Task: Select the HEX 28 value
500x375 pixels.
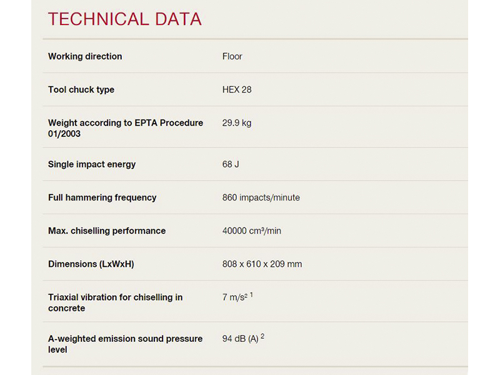Action: (237, 89)
